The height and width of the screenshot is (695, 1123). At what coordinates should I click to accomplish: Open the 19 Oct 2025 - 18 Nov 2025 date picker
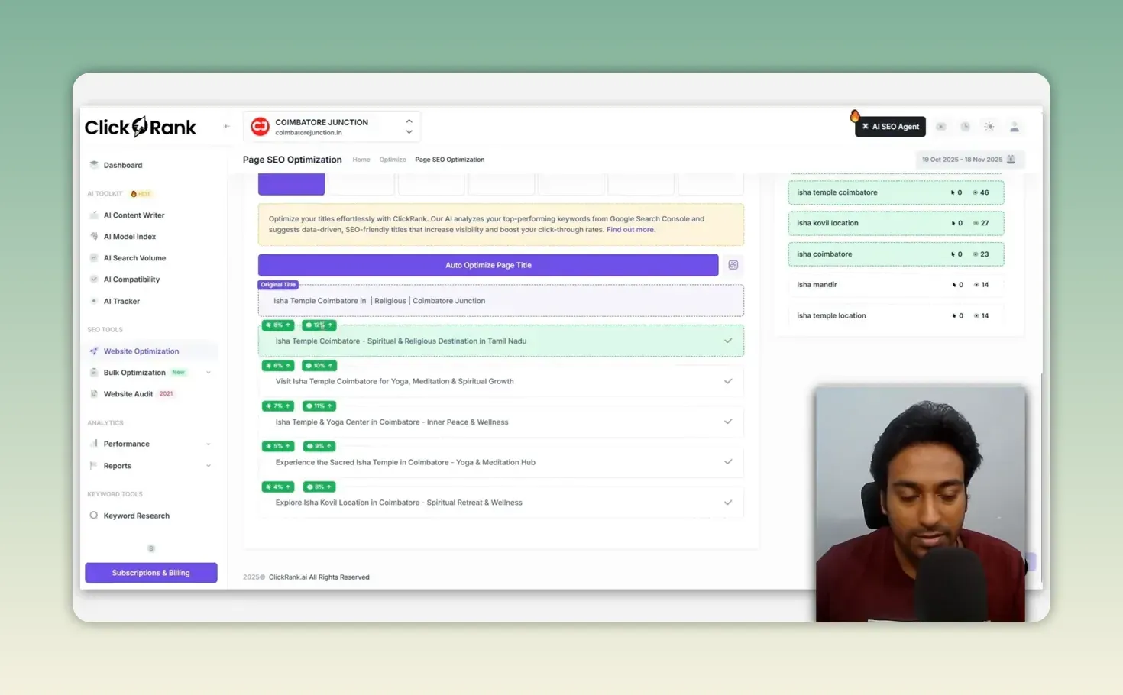click(x=969, y=160)
